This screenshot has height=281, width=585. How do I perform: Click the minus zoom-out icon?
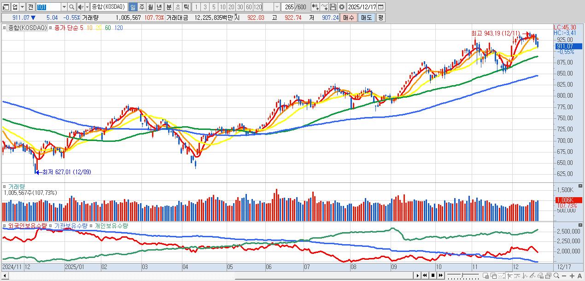coord(564,275)
